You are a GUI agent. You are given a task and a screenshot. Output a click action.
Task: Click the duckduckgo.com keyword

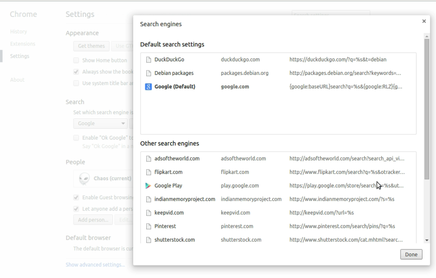tap(240, 59)
